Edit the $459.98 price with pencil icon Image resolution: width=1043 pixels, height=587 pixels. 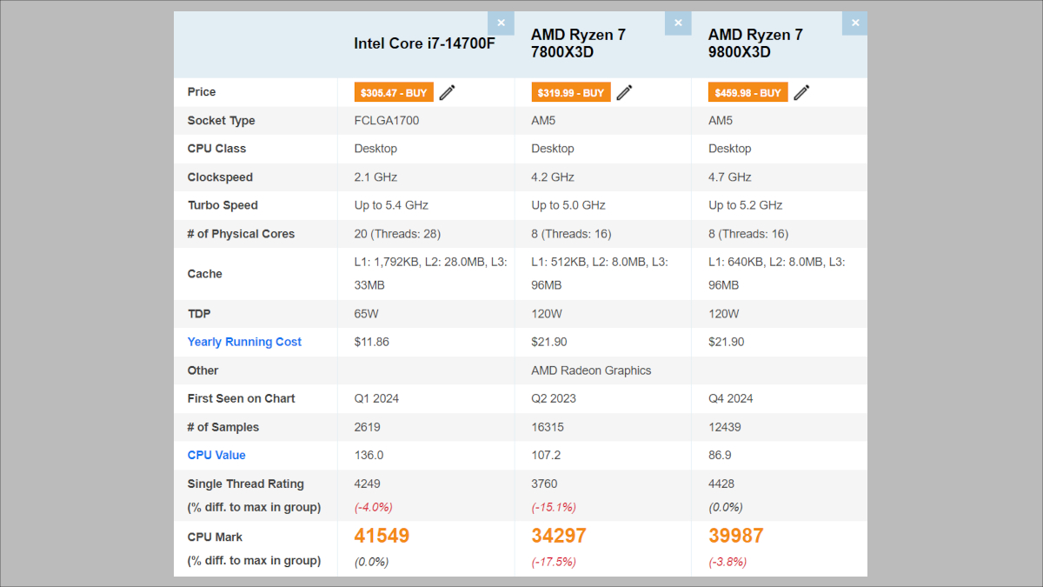(801, 92)
